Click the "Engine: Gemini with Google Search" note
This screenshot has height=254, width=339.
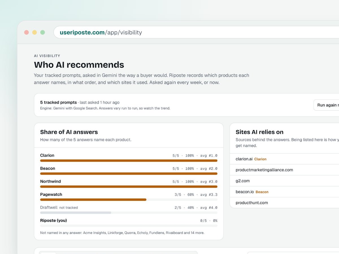[105, 108]
